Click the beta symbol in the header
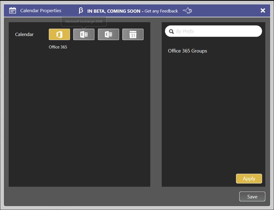Image resolution: width=274 pixels, height=210 pixels. click(x=80, y=10)
